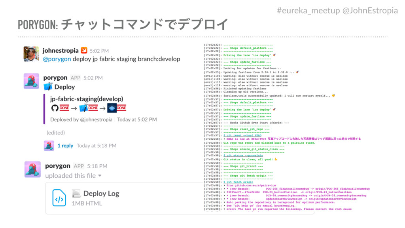Open the '1 reply' thread link
The image size is (405, 228).
[x=65, y=146]
